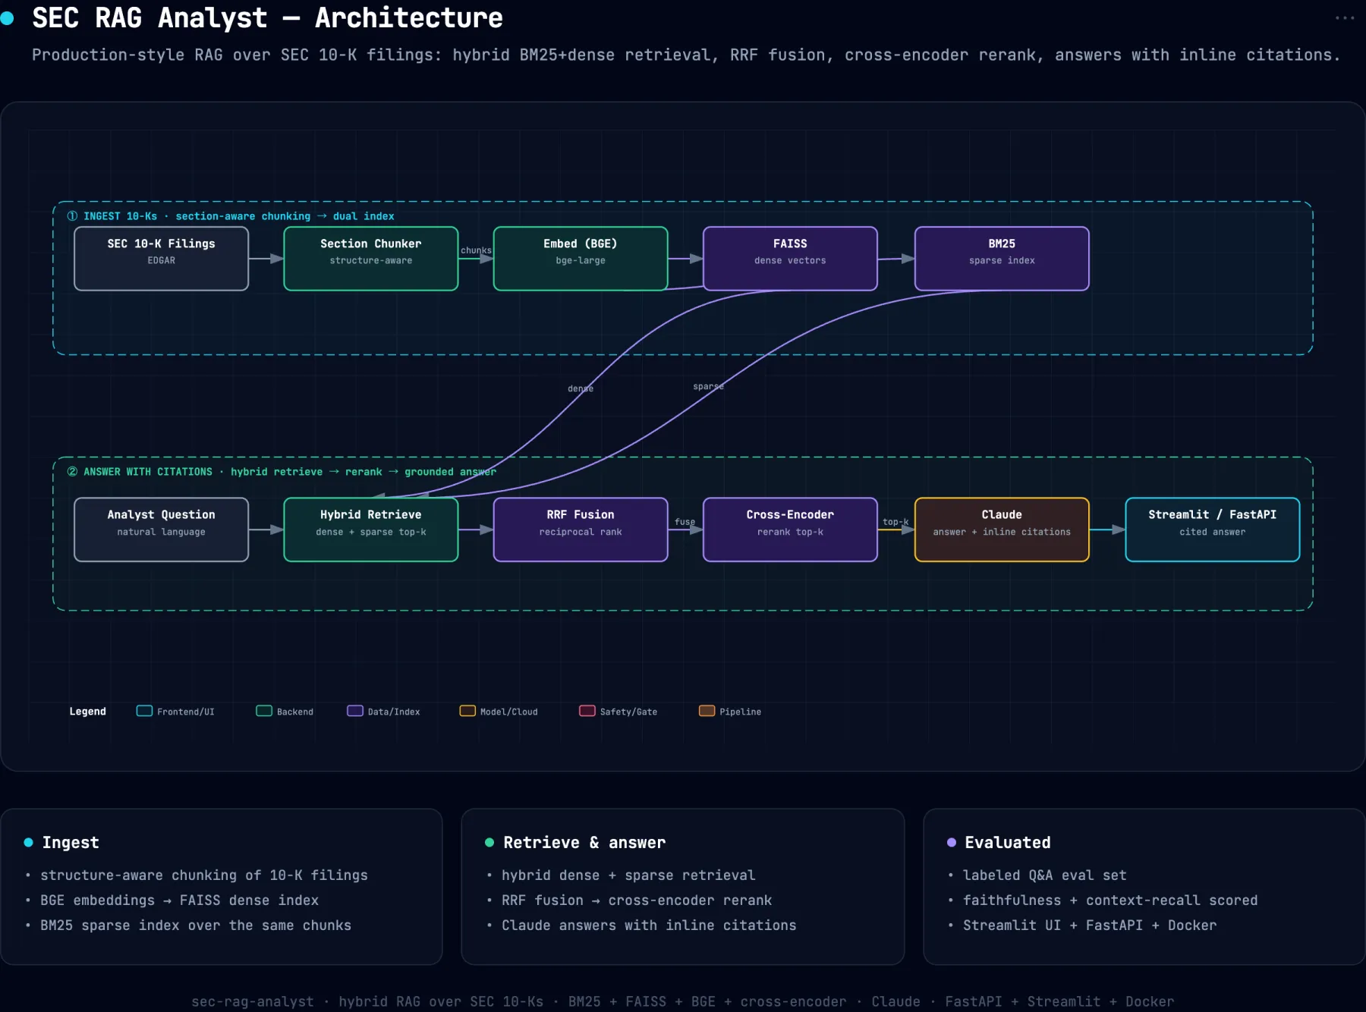Click the Hybrid Retrieve node
This screenshot has width=1366, height=1012.
coord(370,530)
